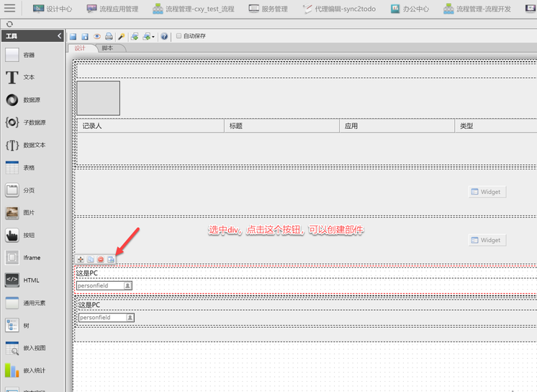Click the copy icon on the div toolbar
This screenshot has width=537, height=392.
[x=91, y=259]
